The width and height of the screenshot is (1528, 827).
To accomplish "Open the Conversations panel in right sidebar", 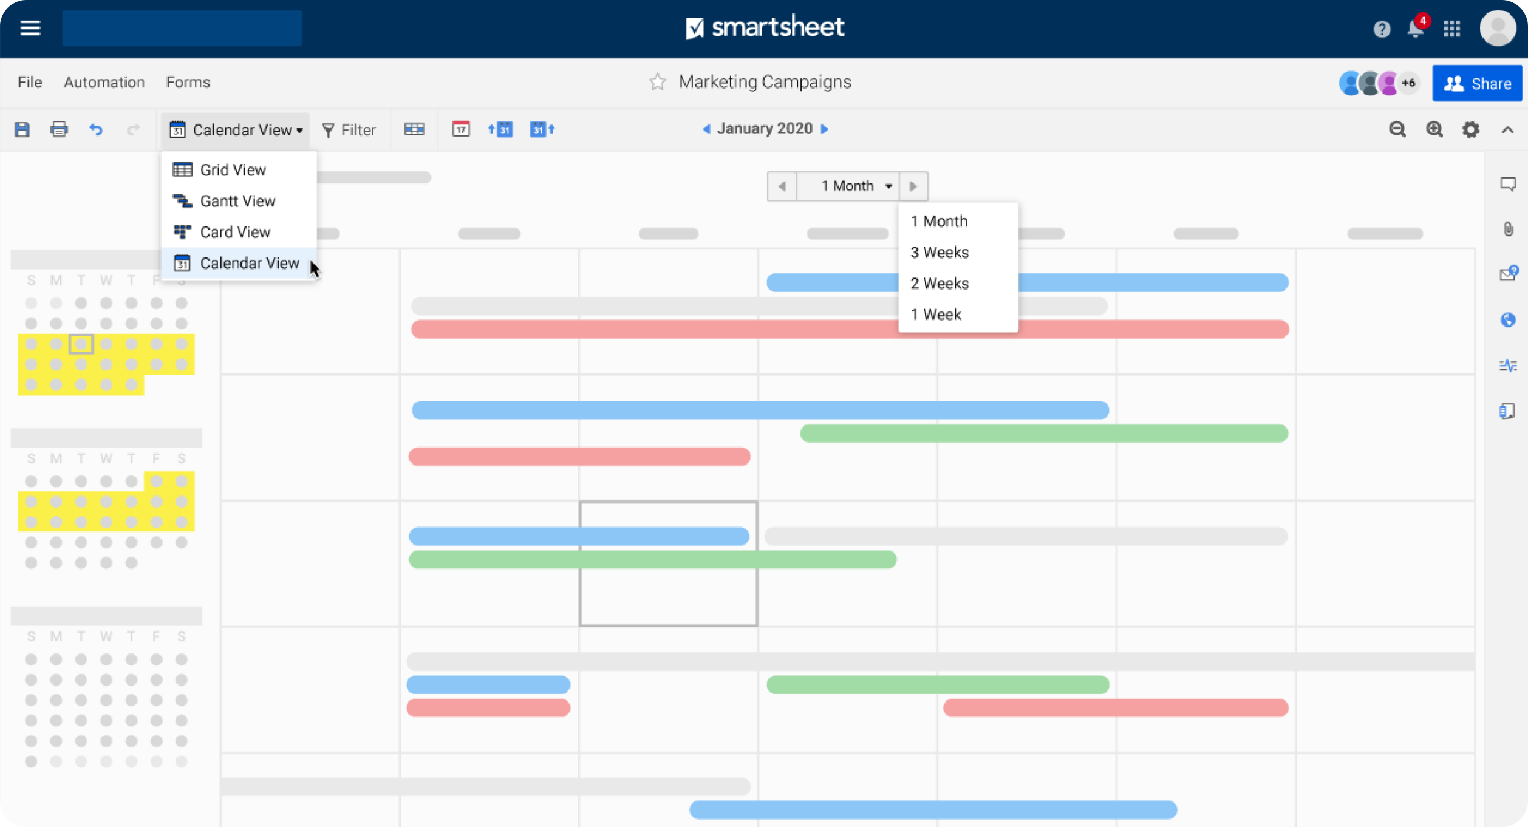I will pyautogui.click(x=1507, y=184).
